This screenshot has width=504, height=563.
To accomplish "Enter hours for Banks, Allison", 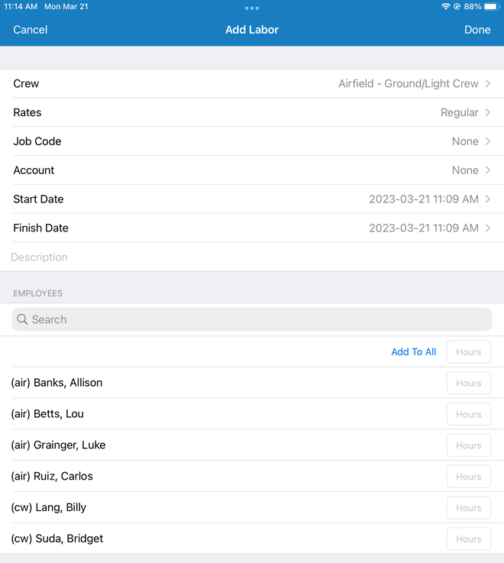I will coord(468,383).
